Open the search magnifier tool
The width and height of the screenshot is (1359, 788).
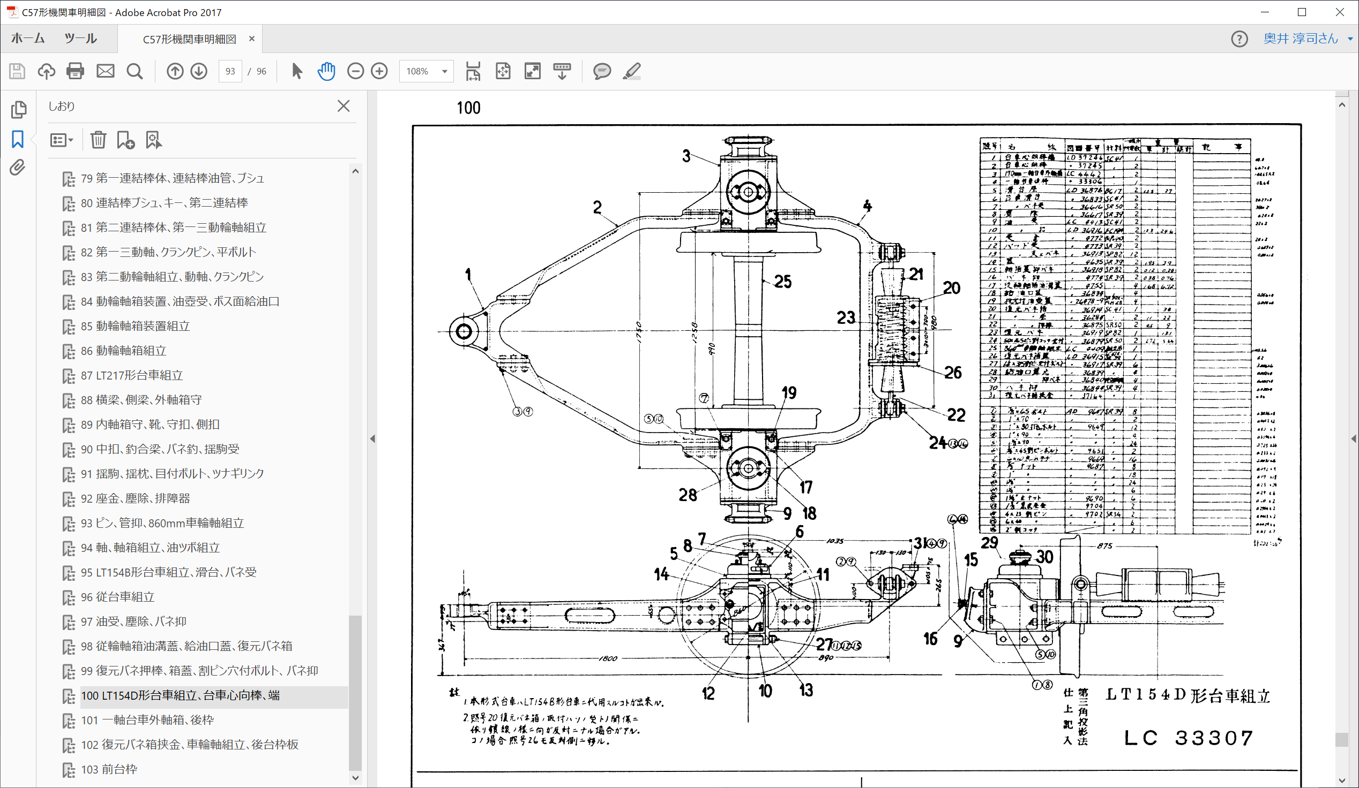pos(135,71)
